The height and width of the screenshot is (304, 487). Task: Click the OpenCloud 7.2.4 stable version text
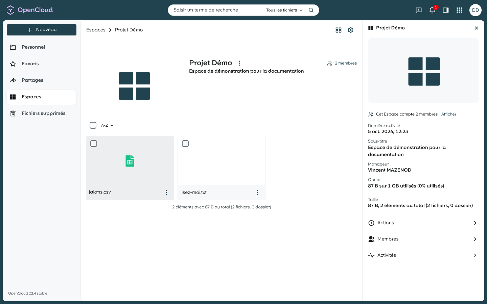tap(28, 294)
